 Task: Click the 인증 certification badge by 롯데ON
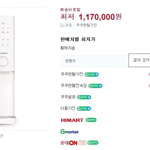[82, 143]
